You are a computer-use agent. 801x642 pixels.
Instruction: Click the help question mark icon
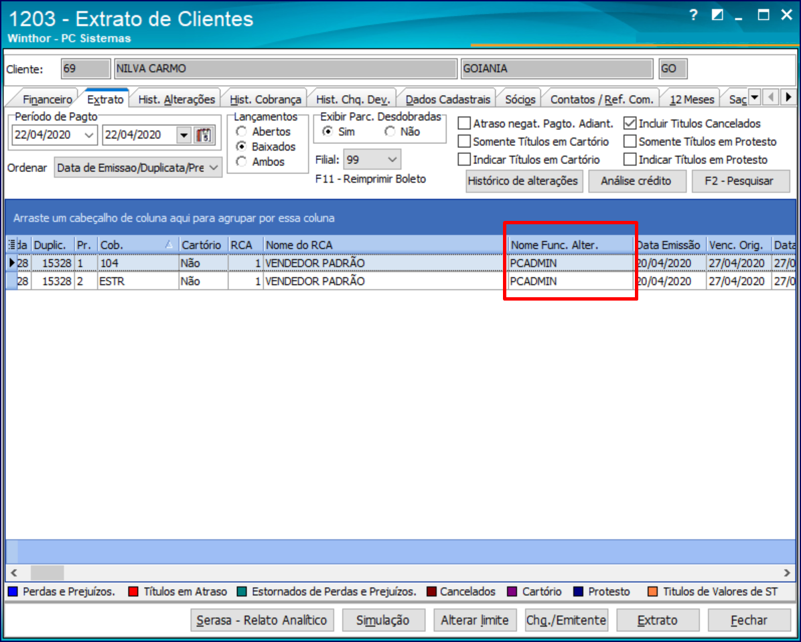[693, 15]
